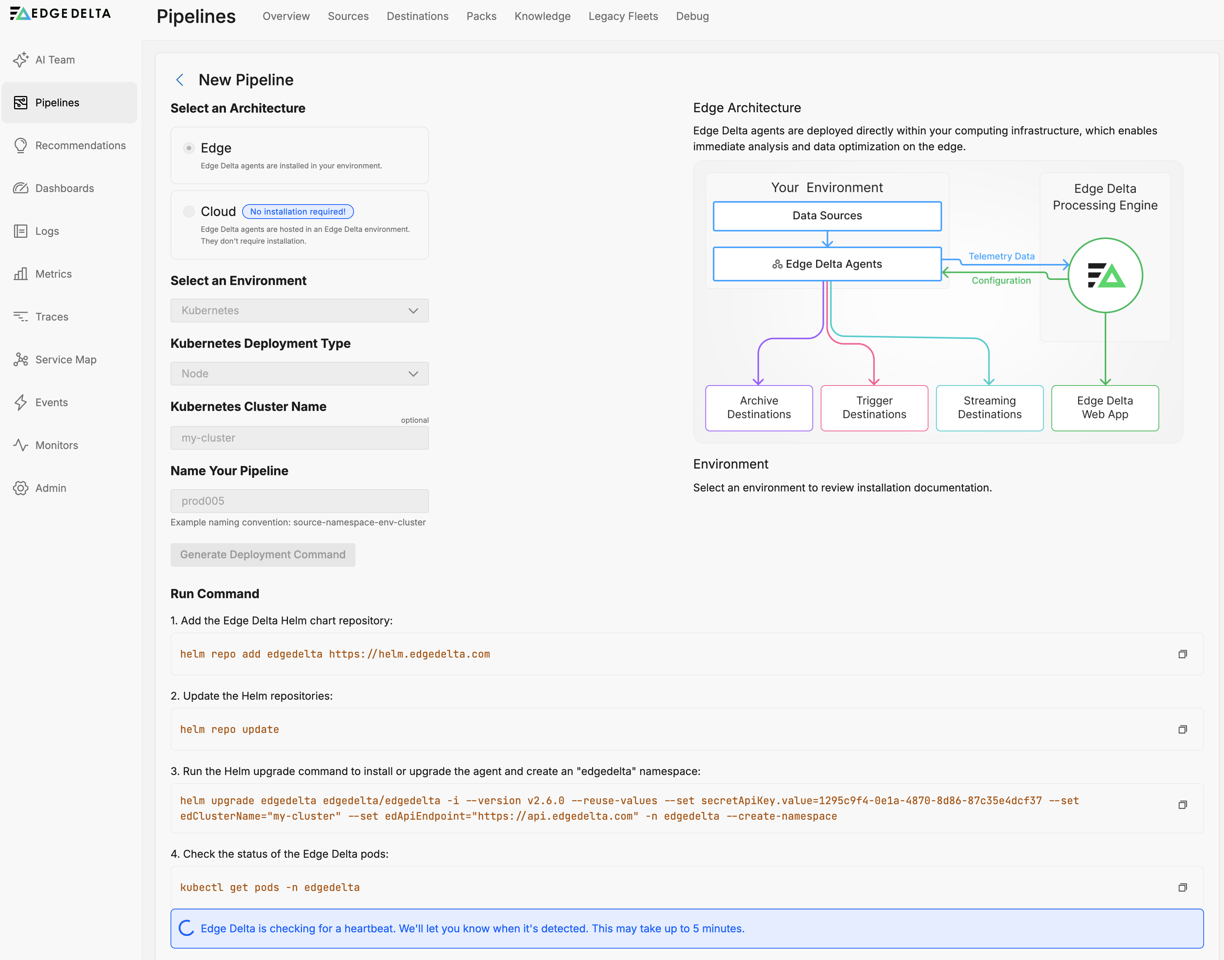Open Service Map in the sidebar

pyautogui.click(x=65, y=360)
